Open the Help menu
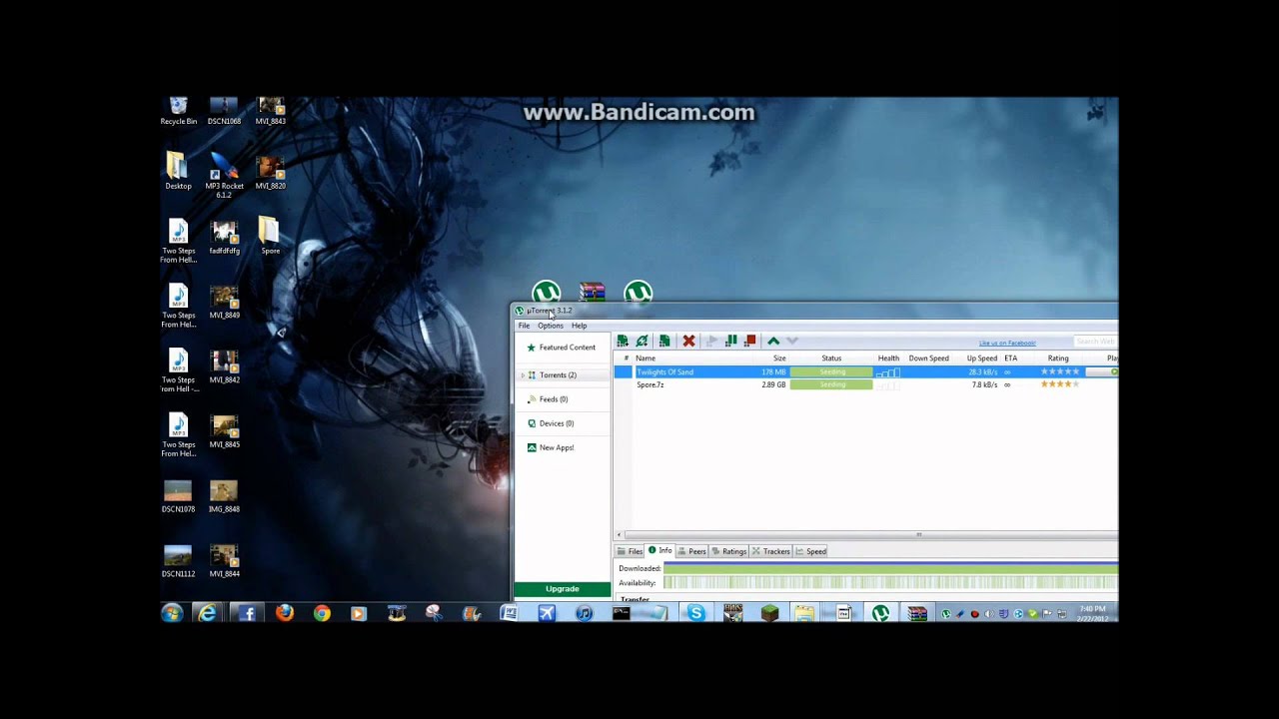 click(x=580, y=326)
